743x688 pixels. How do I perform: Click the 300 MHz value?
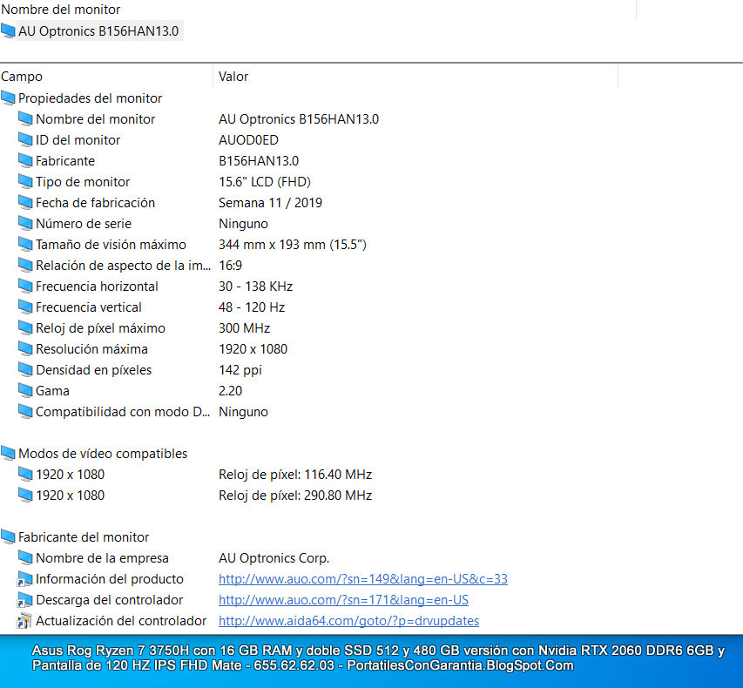pyautogui.click(x=244, y=327)
